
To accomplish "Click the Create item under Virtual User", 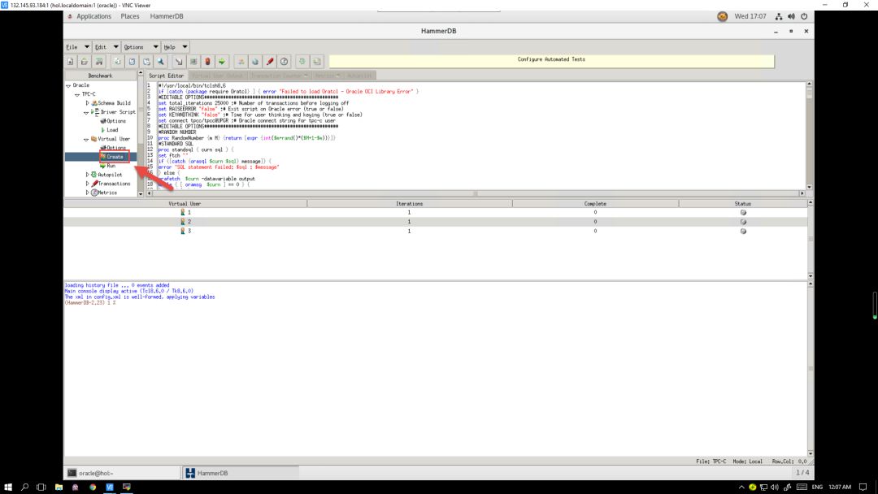I will coord(114,157).
